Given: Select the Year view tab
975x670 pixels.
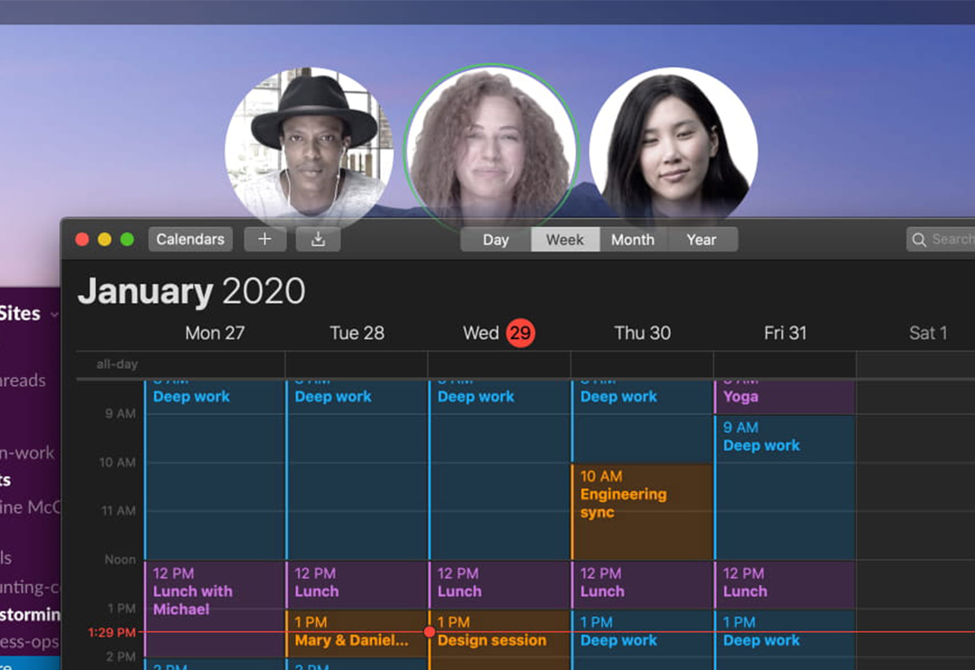Looking at the screenshot, I should pyautogui.click(x=701, y=240).
